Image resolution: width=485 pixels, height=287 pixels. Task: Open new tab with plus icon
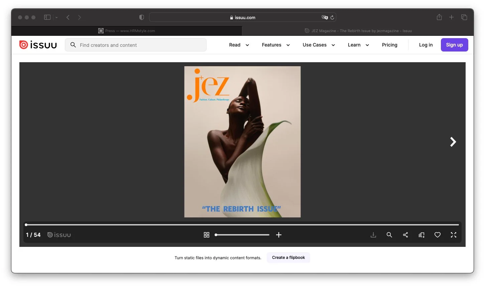coord(452,17)
